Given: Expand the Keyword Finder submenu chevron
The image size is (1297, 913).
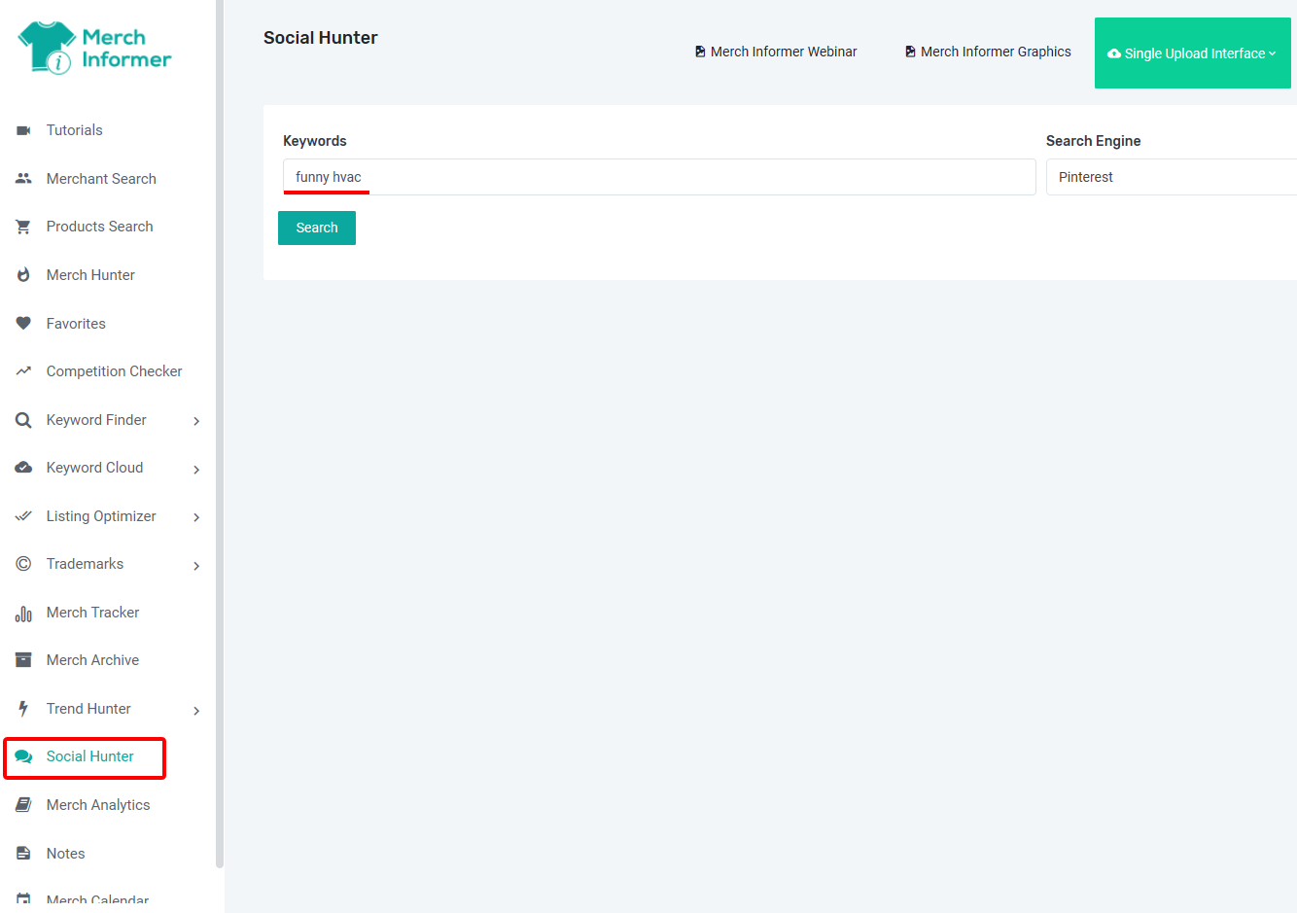Looking at the screenshot, I should click(x=196, y=421).
